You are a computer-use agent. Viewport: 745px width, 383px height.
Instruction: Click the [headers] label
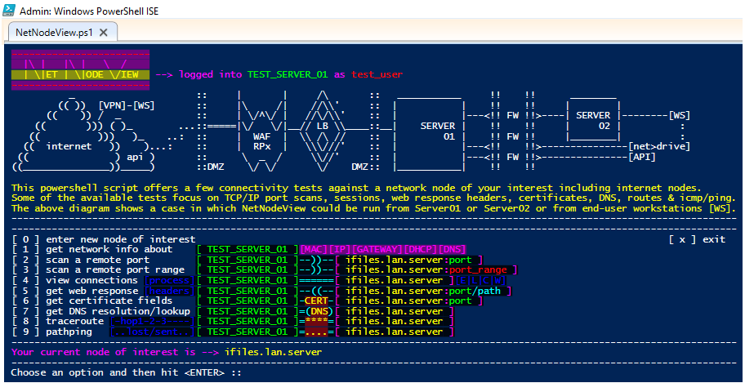pyautogui.click(x=169, y=291)
